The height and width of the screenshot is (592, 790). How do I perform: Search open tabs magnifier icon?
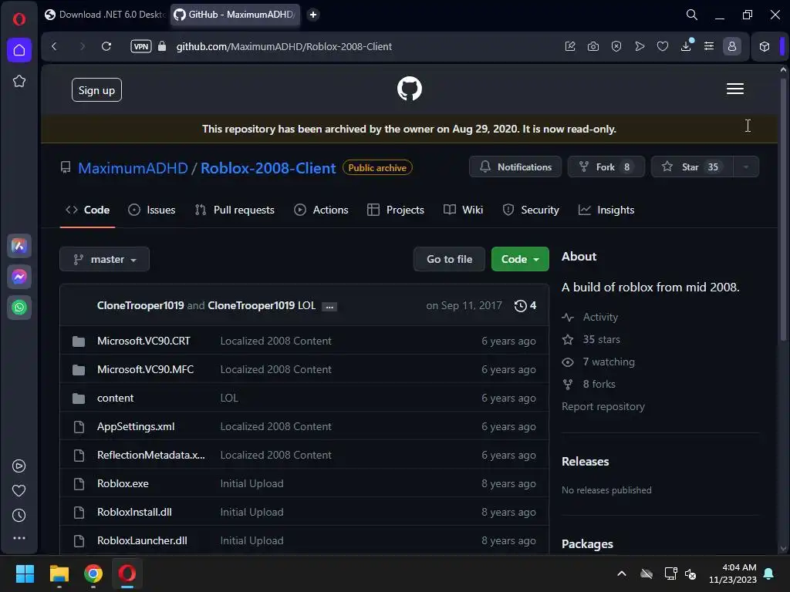coord(692,15)
